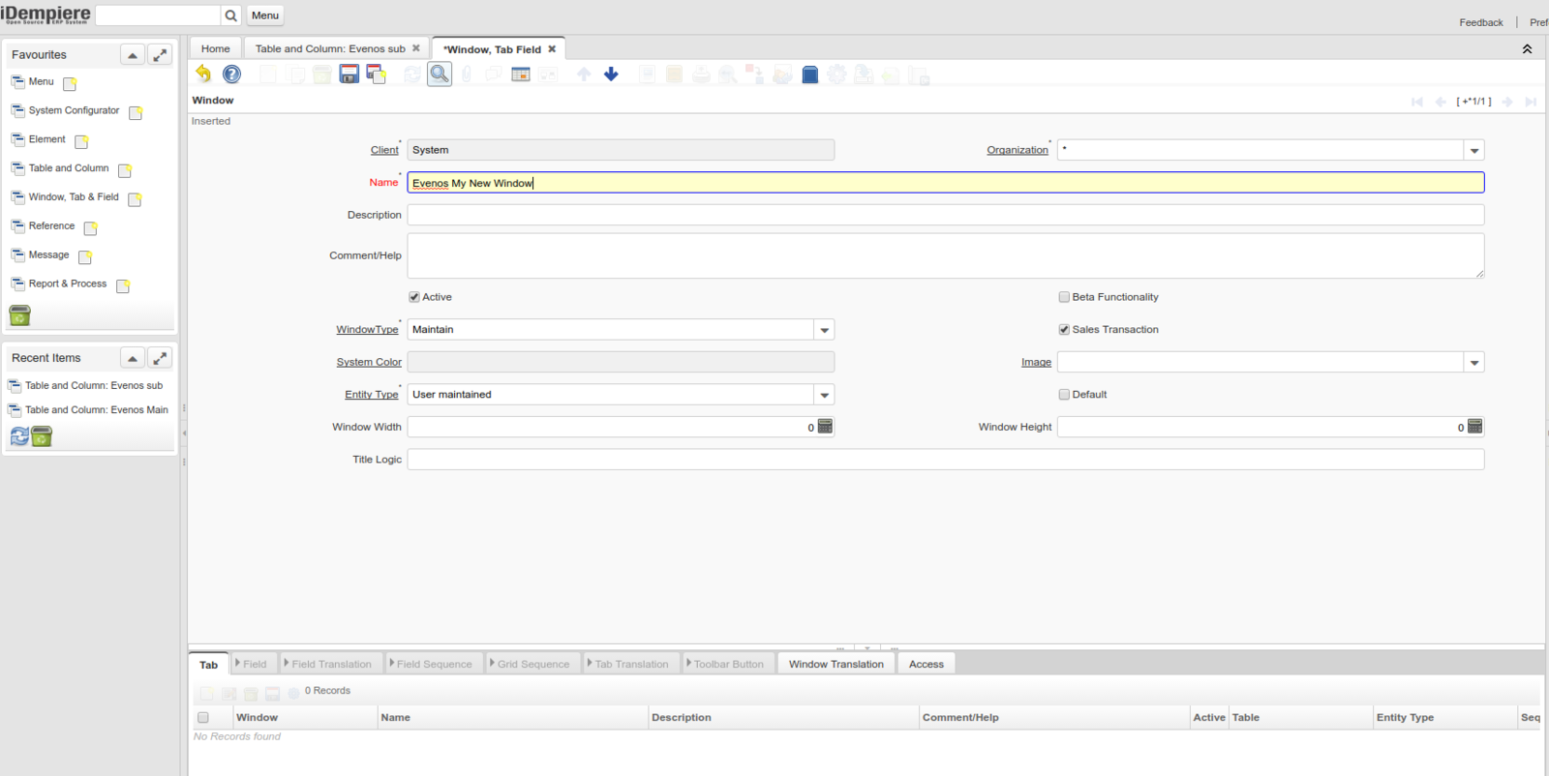Open Reference from Favourites
1549x776 pixels.
pos(51,226)
